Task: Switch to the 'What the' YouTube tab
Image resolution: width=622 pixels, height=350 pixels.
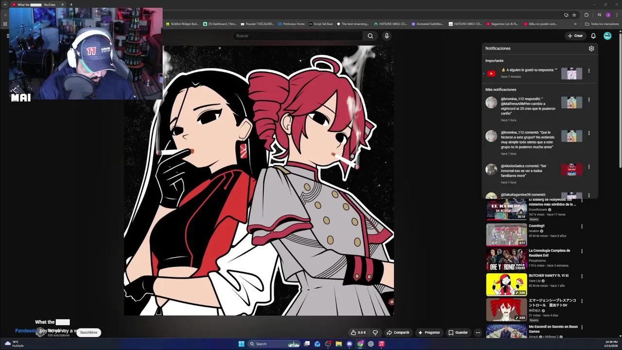Action: [37, 5]
